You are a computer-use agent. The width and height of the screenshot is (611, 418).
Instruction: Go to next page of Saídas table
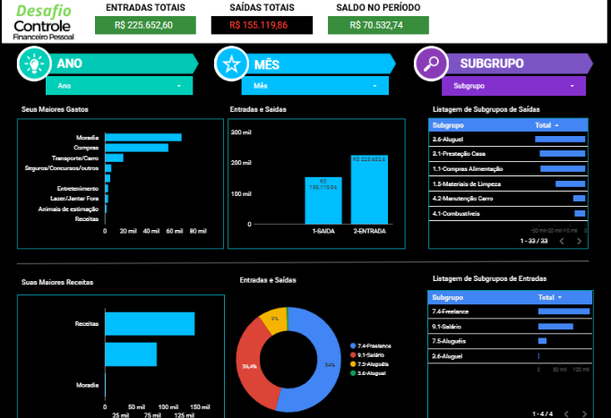coord(579,241)
